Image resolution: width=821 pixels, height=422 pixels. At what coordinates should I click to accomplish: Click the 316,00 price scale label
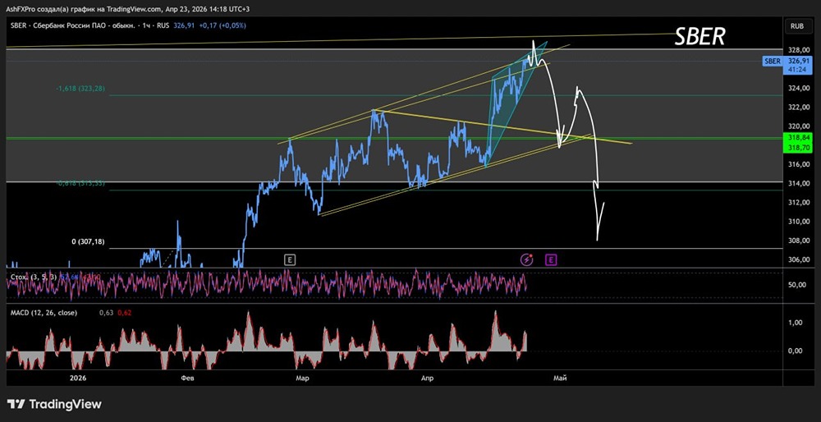click(797, 164)
